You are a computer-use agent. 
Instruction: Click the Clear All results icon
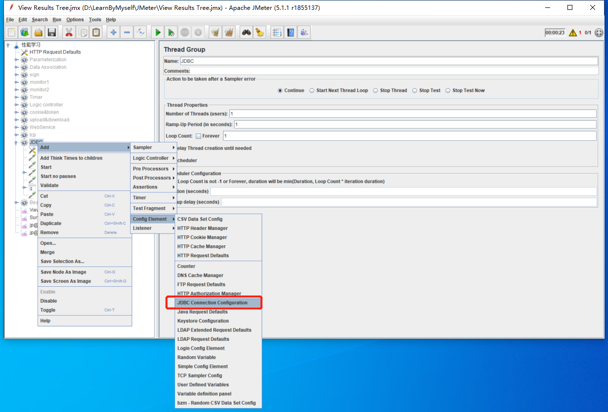point(229,33)
